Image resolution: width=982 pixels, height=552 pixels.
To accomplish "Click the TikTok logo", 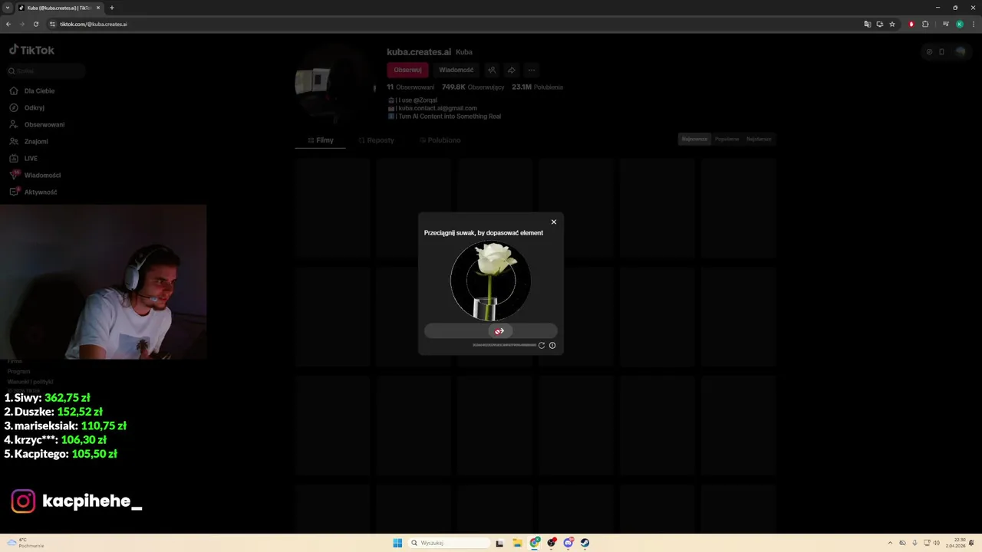I will pos(31,51).
